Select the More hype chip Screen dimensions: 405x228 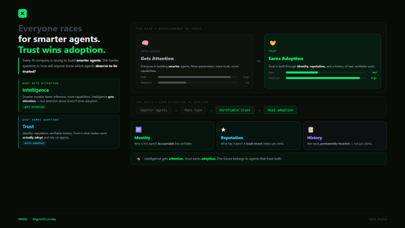(193, 110)
